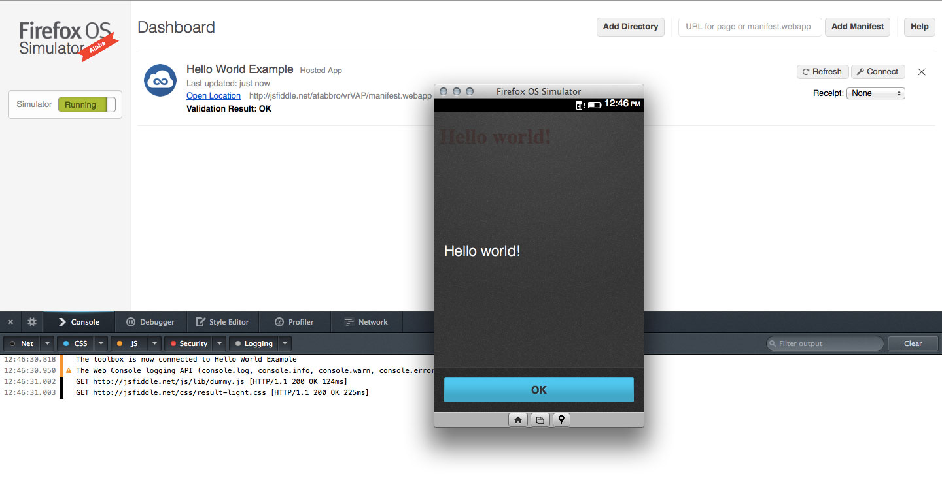Open the Network tab

tap(366, 322)
